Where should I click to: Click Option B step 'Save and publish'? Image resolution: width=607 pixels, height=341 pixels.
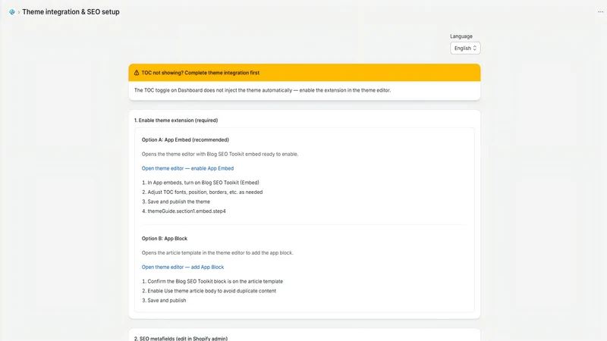[x=164, y=300]
